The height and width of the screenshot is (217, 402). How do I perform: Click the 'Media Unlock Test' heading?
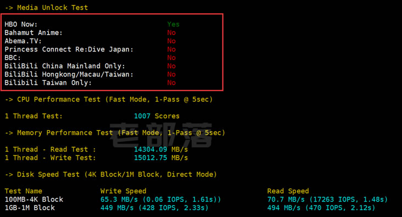coord(52,8)
